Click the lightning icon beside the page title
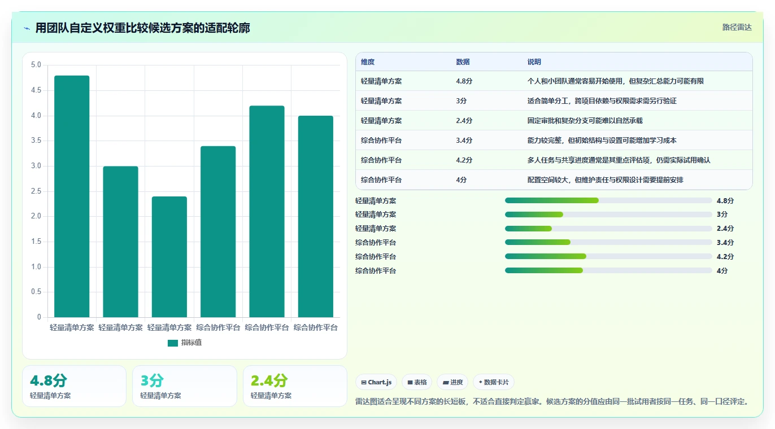Viewport: 775px width, 429px height. point(27,28)
